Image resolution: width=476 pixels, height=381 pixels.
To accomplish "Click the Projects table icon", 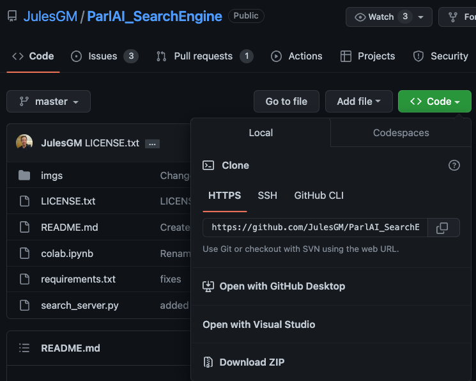I will (346, 56).
